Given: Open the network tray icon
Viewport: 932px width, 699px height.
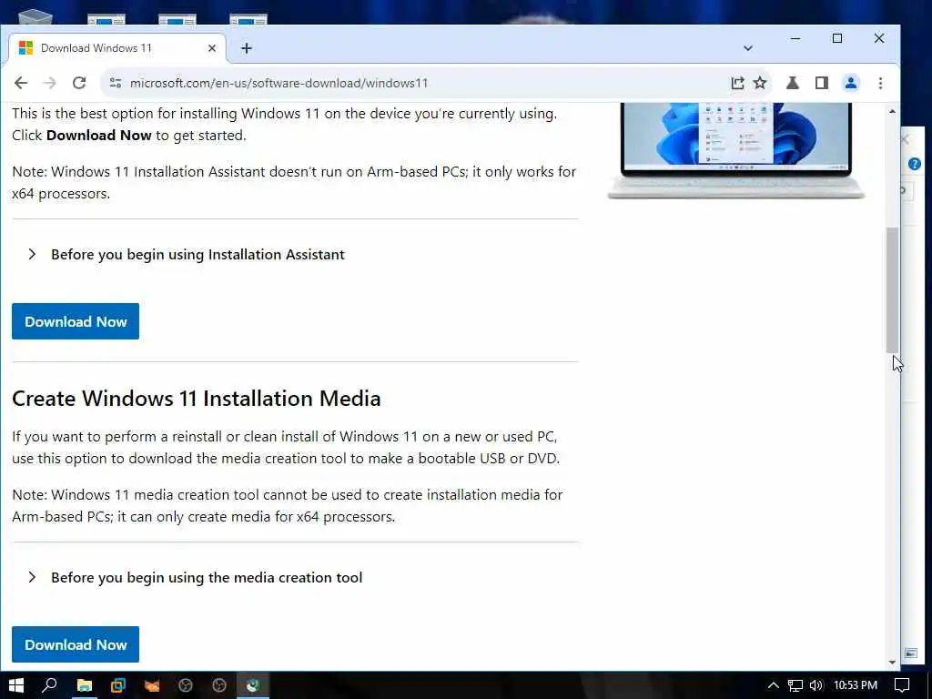Looking at the screenshot, I should [x=795, y=685].
